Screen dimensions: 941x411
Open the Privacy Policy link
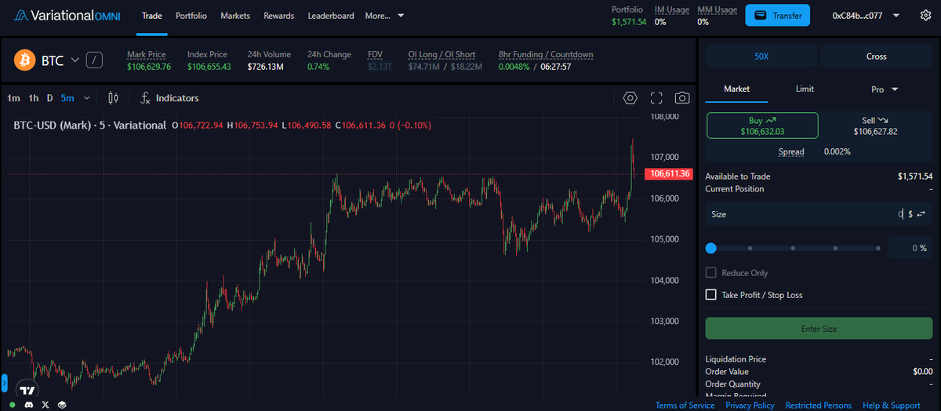click(x=750, y=405)
